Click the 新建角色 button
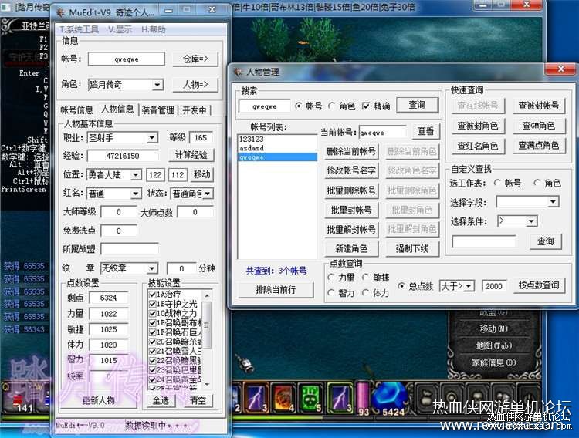Image resolution: width=579 pixels, height=438 pixels. coord(351,248)
